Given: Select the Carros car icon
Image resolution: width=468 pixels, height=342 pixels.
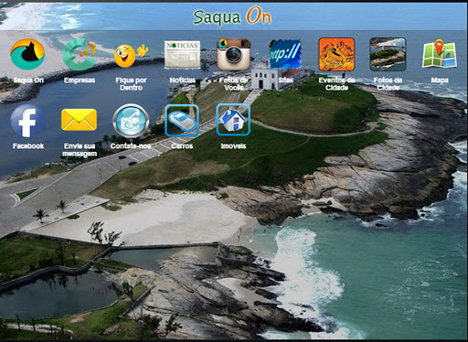Looking at the screenshot, I should [x=182, y=120].
